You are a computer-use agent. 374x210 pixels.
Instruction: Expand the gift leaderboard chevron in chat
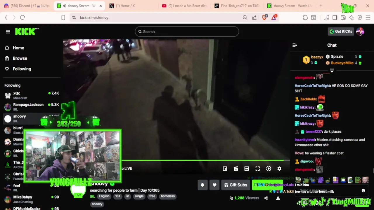pyautogui.click(x=332, y=71)
